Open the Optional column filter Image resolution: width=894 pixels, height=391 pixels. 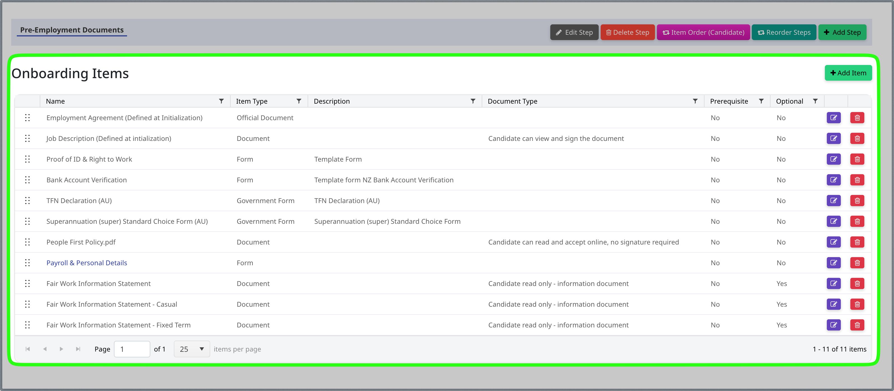click(x=815, y=101)
